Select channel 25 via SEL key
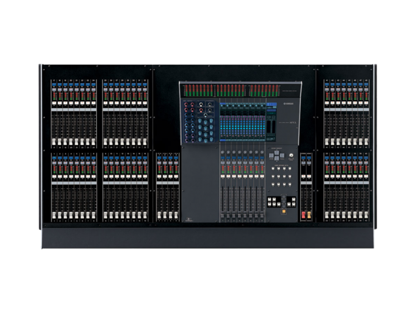Image resolution: width=417 pixels, height=313 pixels. coord(105,85)
